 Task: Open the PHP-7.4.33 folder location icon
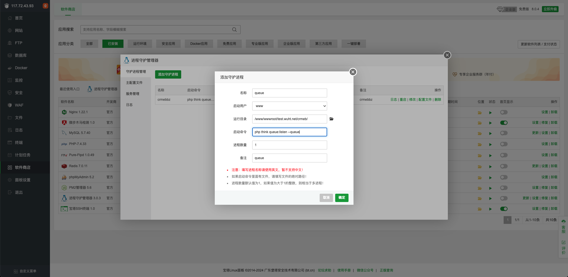479,144
